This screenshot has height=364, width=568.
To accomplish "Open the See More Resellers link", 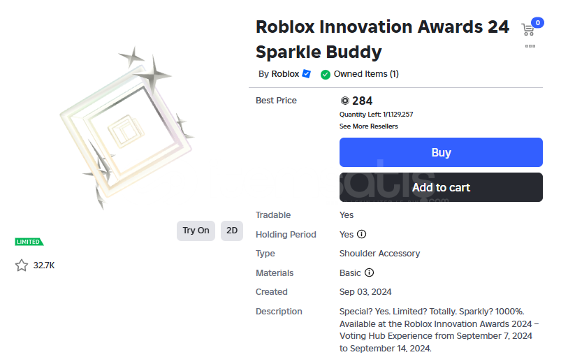I will (368, 126).
